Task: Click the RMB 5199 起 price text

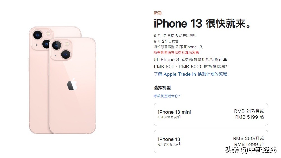Action: [249, 117]
